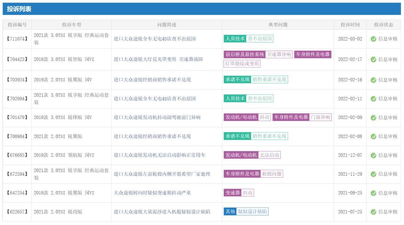Open complaint about 发动机抖动副驾驶前门异响
Screen dimensions: 404x225
[157, 118]
